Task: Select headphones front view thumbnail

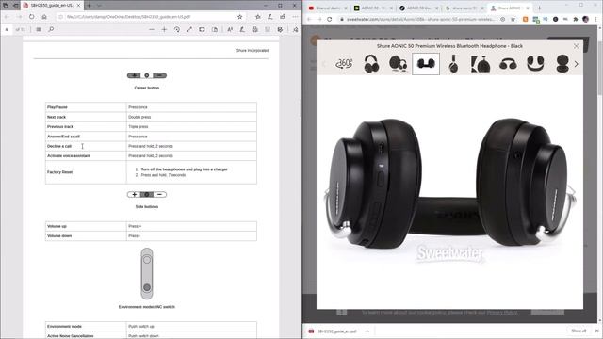Action: [371, 64]
